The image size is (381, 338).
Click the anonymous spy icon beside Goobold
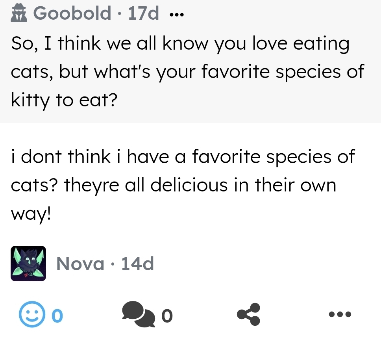click(18, 14)
